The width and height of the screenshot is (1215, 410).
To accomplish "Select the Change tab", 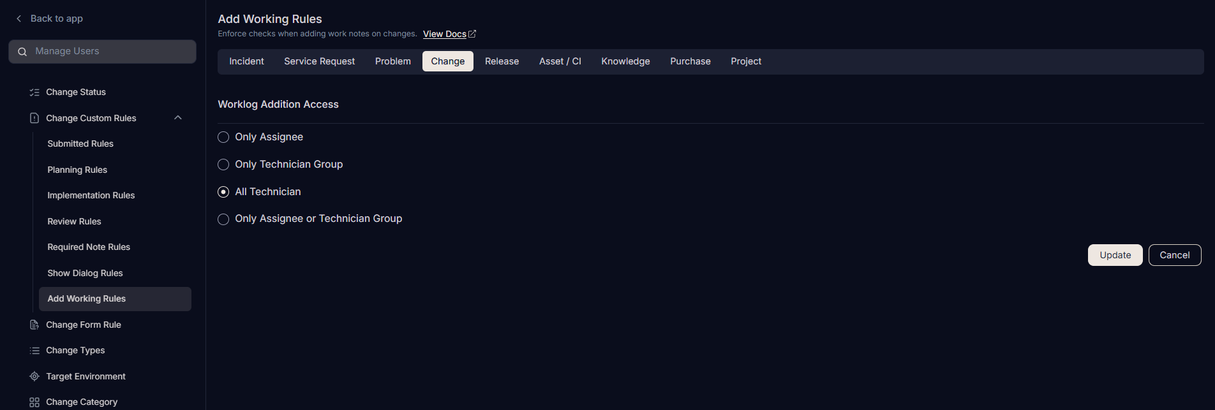I will point(448,61).
